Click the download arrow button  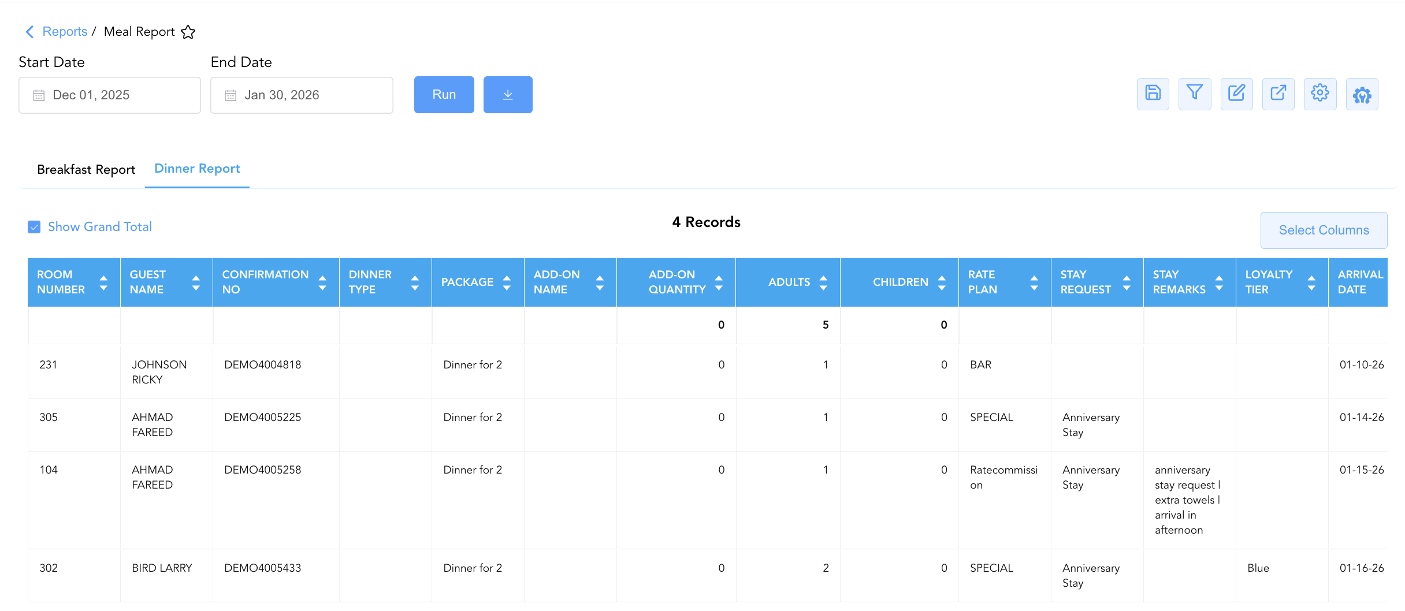[x=508, y=95]
